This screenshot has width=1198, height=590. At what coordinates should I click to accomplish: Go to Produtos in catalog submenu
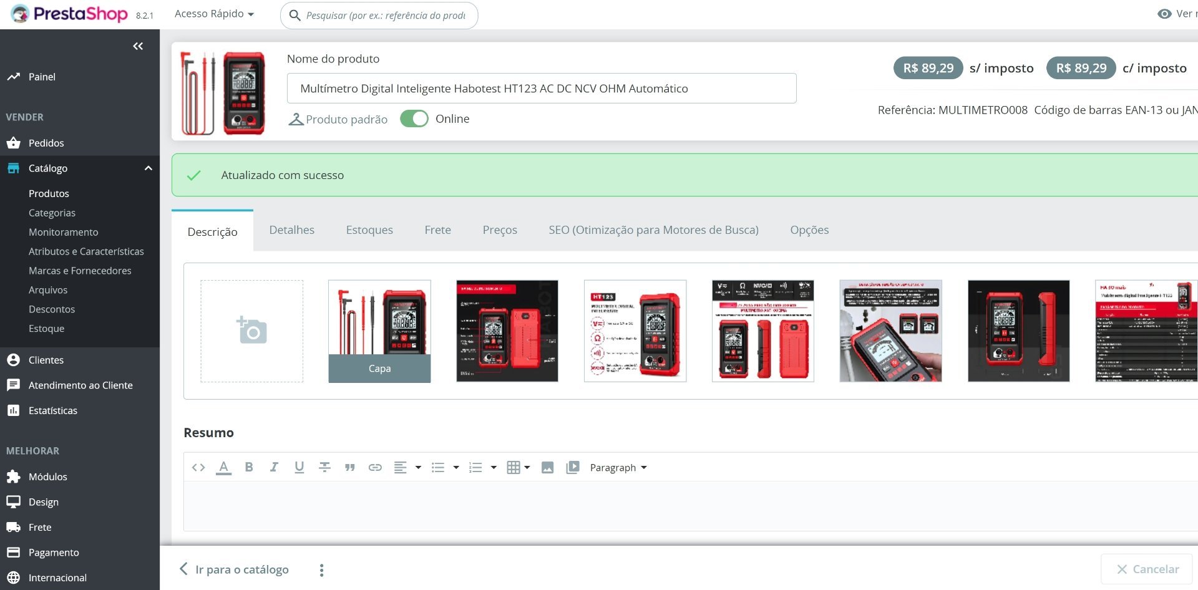(x=49, y=193)
